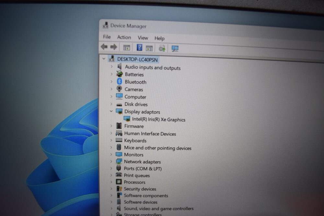Image resolution: width=324 pixels, height=216 pixels.
Task: Click the Device Manager window title text
Action: (x=128, y=26)
